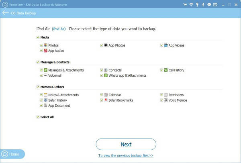Click the App Document file icon
Image resolution: width=241 pixels, height=163 pixels.
(x=45, y=106)
